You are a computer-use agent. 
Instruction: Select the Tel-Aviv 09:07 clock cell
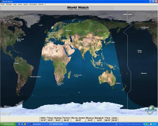66,119
